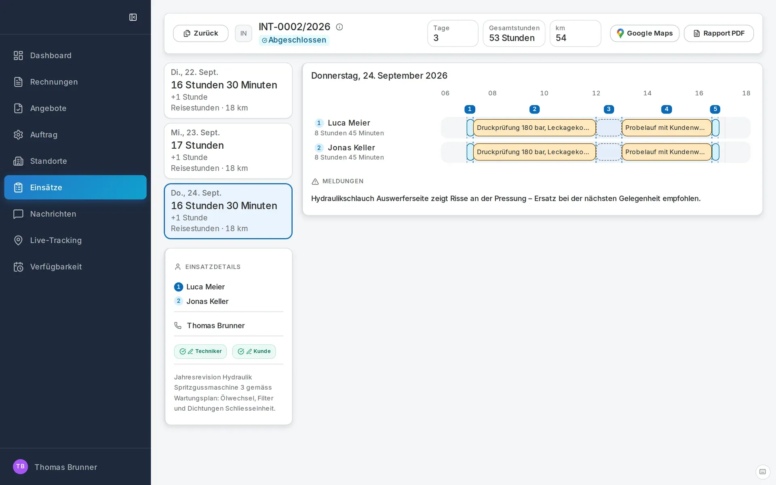The height and width of the screenshot is (485, 776).
Task: Click Luca Meier in Einsatzdetails list
Action: 205,287
